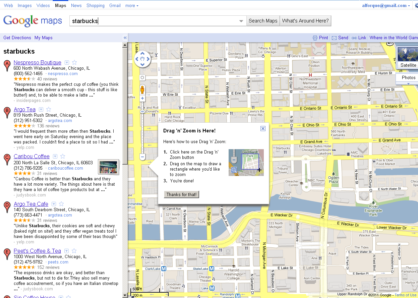The height and width of the screenshot is (298, 418).
Task: Click the hand icon in pan control
Action: click(x=142, y=59)
